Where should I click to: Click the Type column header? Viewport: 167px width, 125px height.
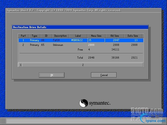point(34,36)
